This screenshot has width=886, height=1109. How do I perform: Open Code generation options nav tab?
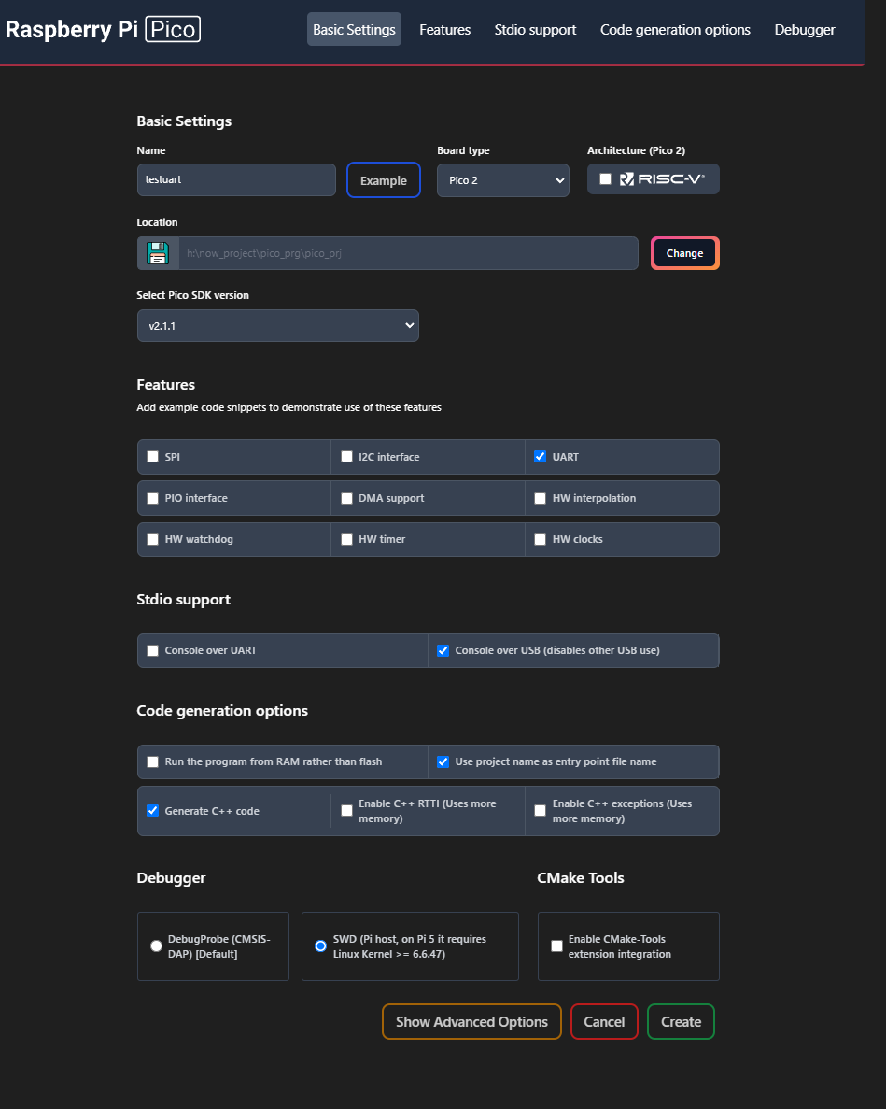click(x=675, y=29)
